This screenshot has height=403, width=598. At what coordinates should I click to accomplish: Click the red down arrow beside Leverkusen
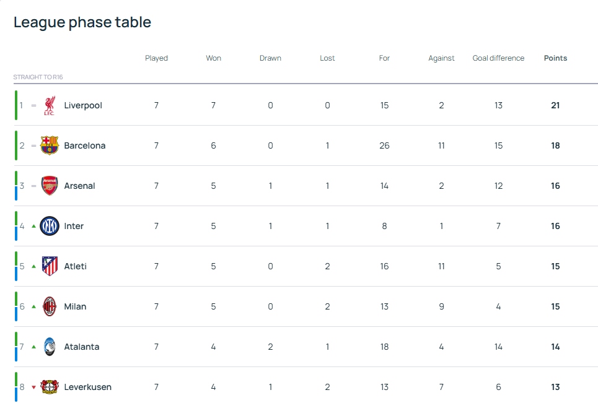point(33,387)
